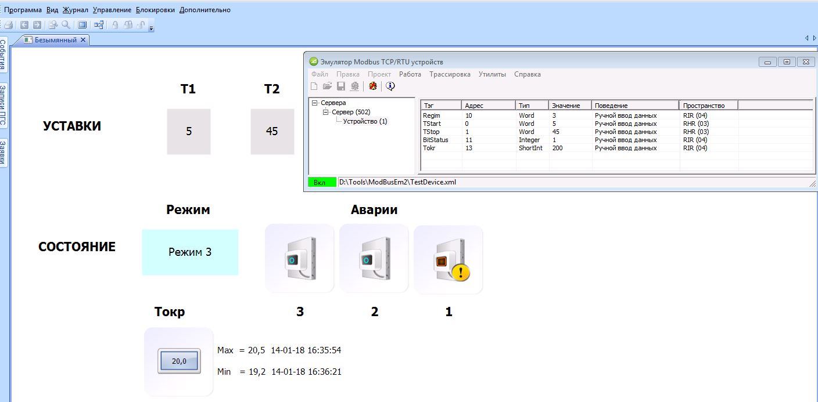Toggle the green Вкл status indicator
The width and height of the screenshot is (818, 402).
[321, 182]
